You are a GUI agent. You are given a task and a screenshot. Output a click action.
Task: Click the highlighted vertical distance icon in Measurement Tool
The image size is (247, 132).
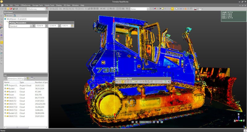pos(123,82)
